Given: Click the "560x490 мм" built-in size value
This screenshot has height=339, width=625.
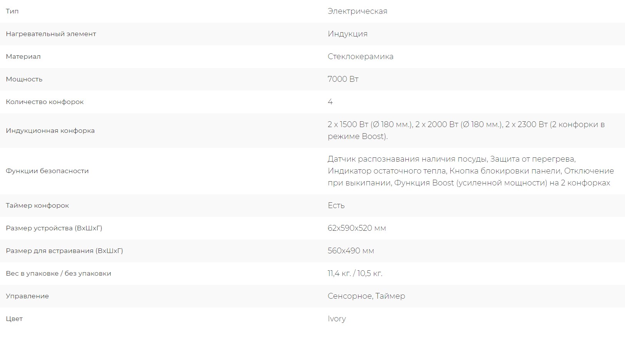Looking at the screenshot, I should coord(351,251).
